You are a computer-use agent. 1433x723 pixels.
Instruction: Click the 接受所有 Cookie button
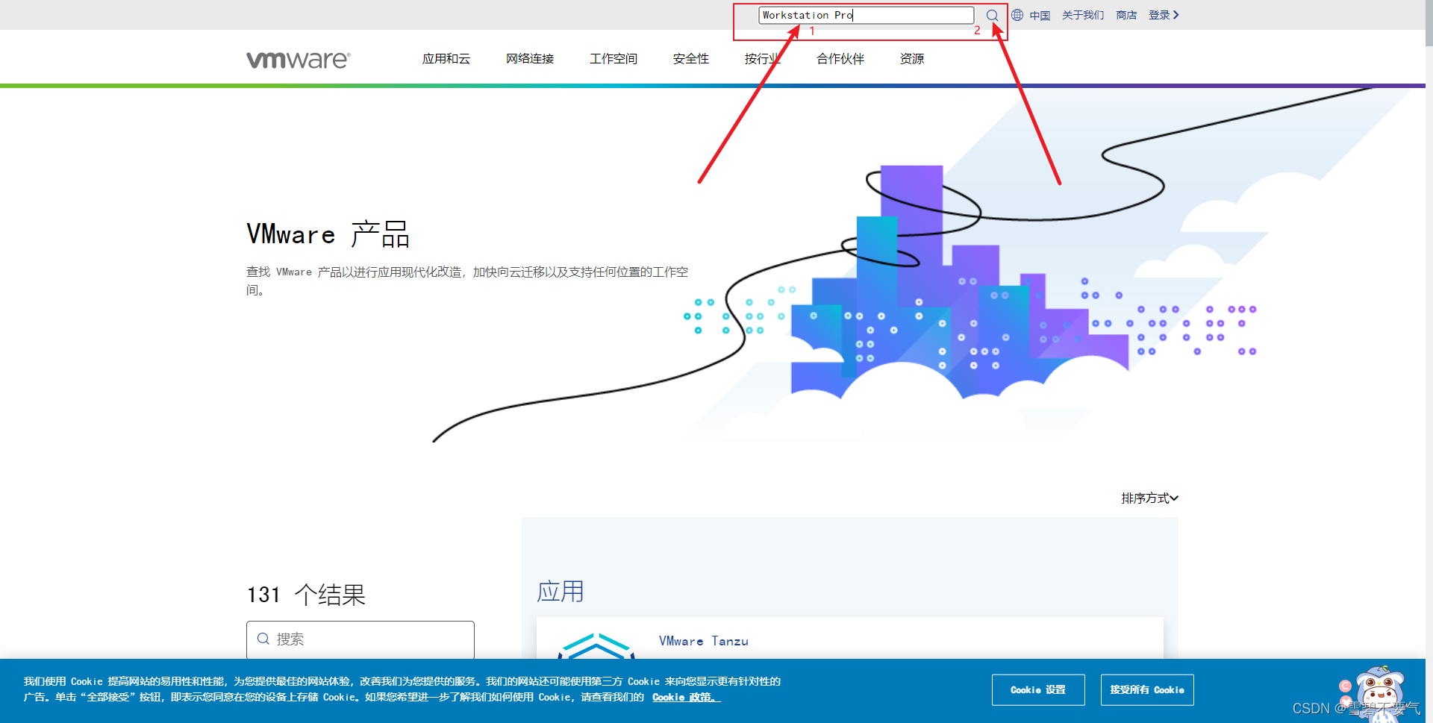[x=1146, y=689]
